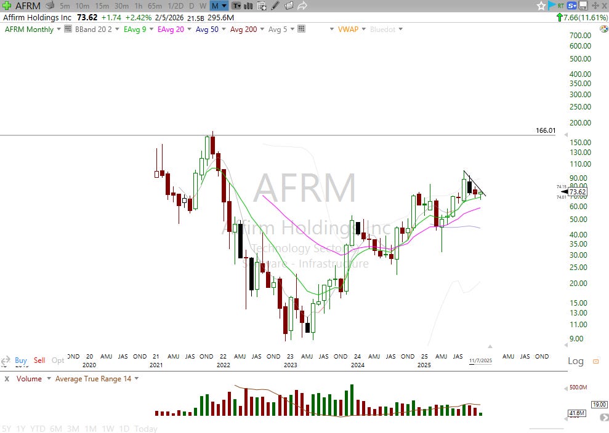Set chart range to 1W

click(x=108, y=429)
